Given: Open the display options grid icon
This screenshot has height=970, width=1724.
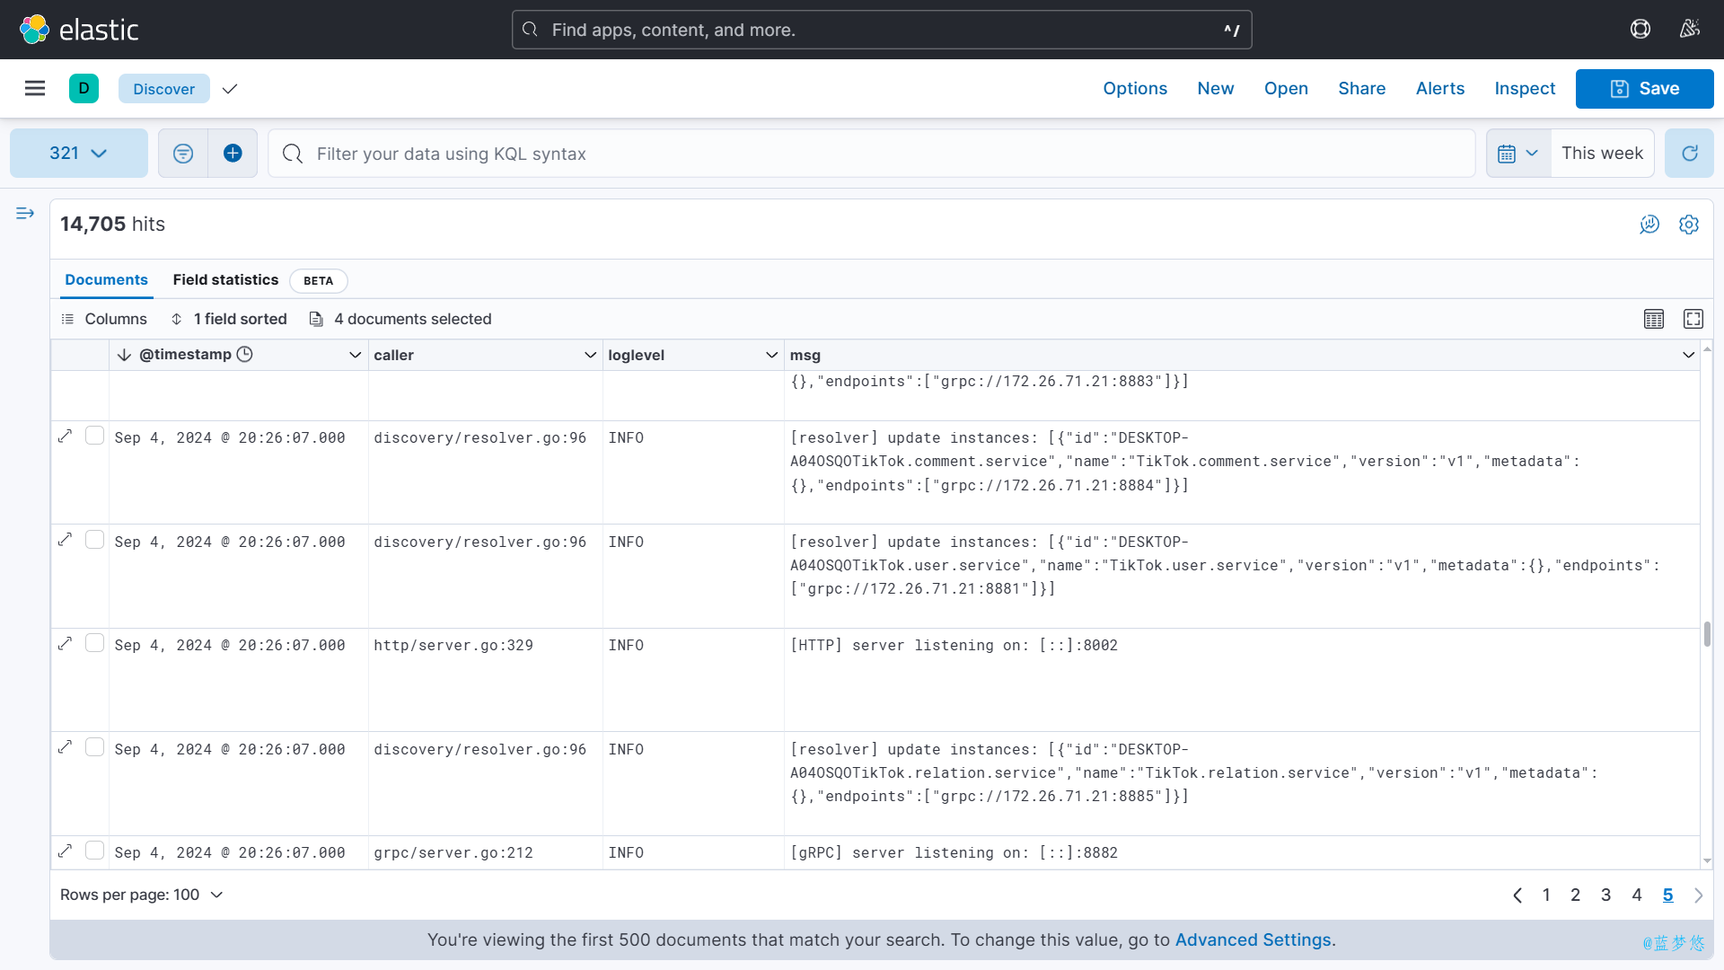Looking at the screenshot, I should coord(1654,319).
